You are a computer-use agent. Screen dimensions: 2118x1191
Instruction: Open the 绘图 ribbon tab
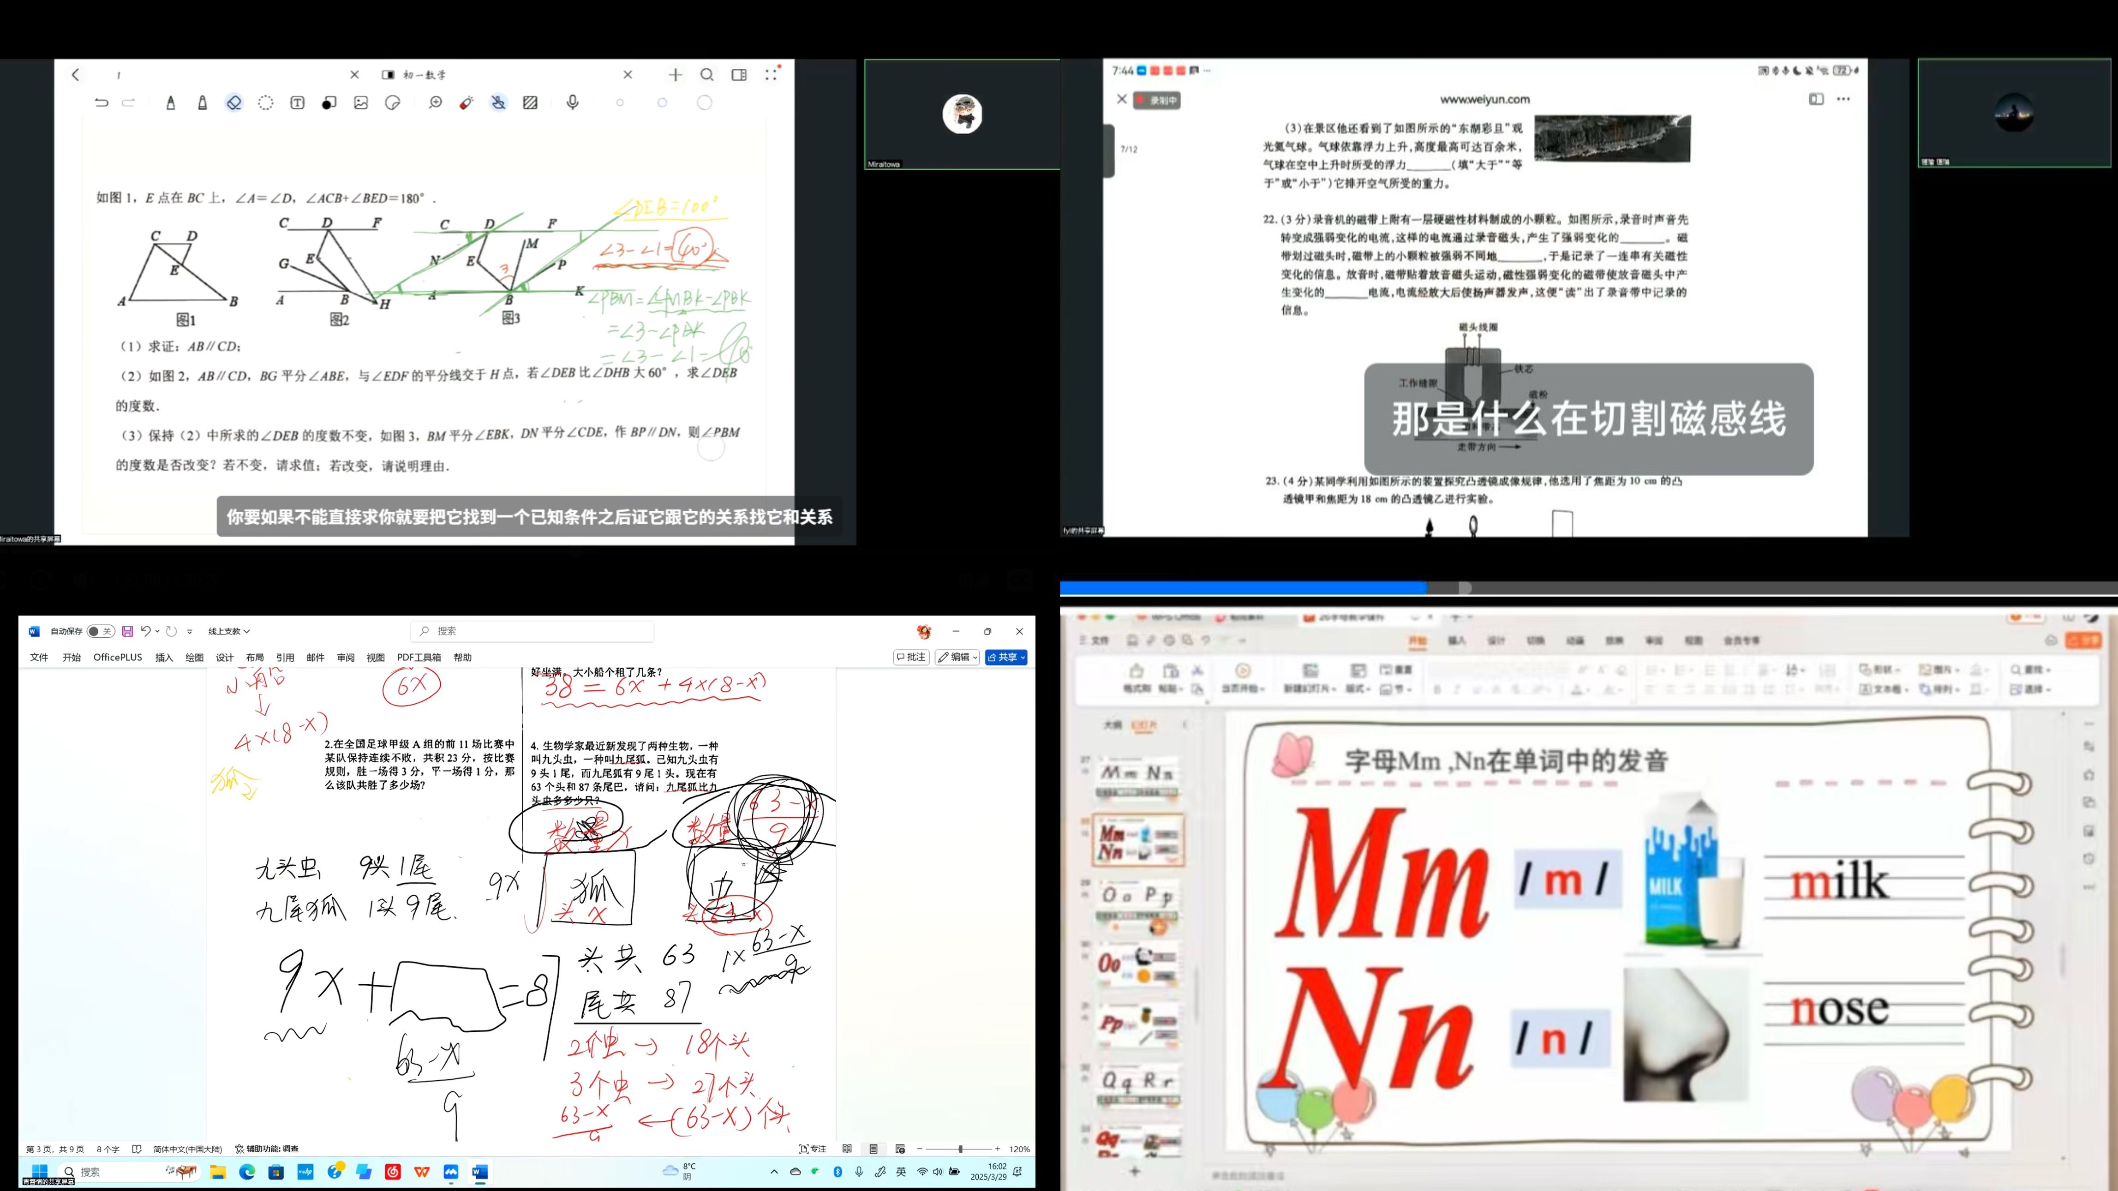coord(194,658)
